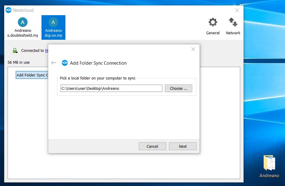Open General settings gear icon

[213, 23]
